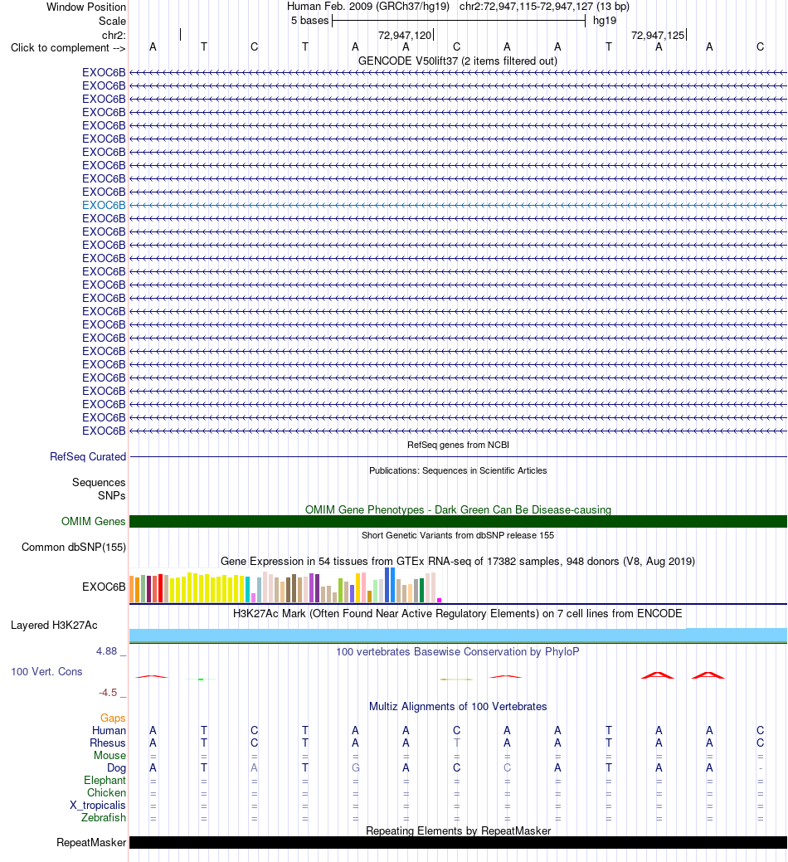
Task: Open the GENCODE V50lift37 track title
Action: [x=458, y=61]
